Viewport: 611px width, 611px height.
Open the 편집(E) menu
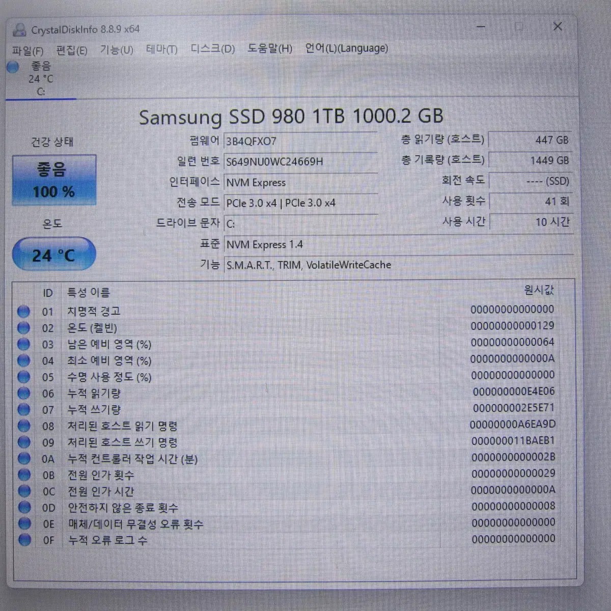pyautogui.click(x=72, y=50)
